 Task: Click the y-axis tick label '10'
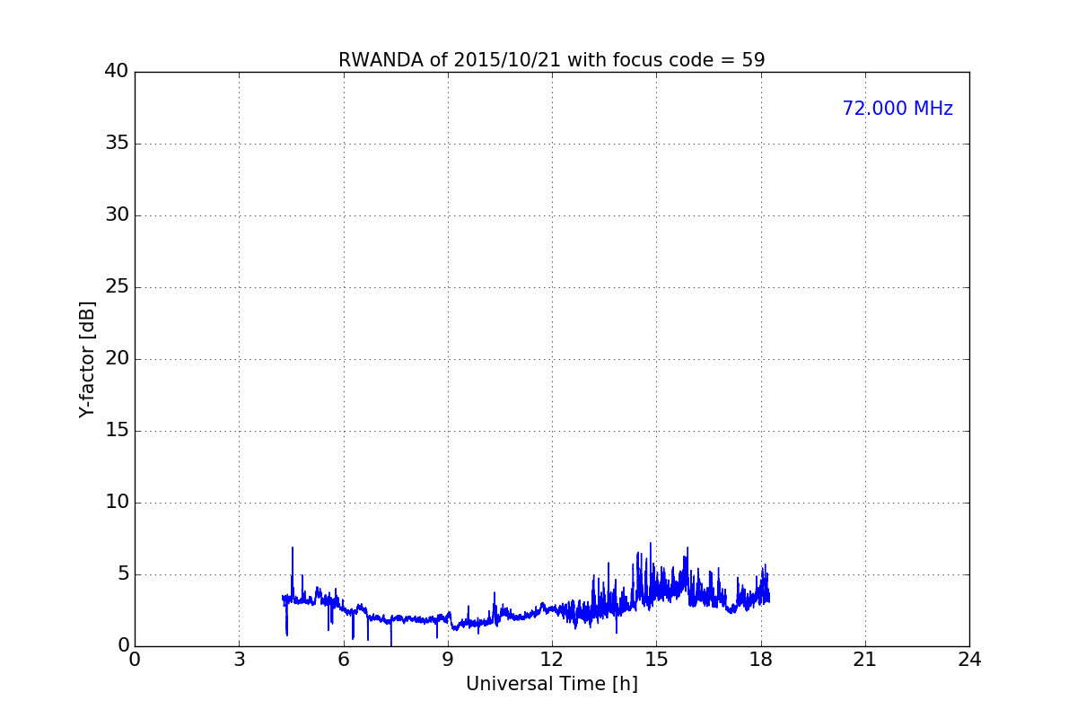click(117, 503)
